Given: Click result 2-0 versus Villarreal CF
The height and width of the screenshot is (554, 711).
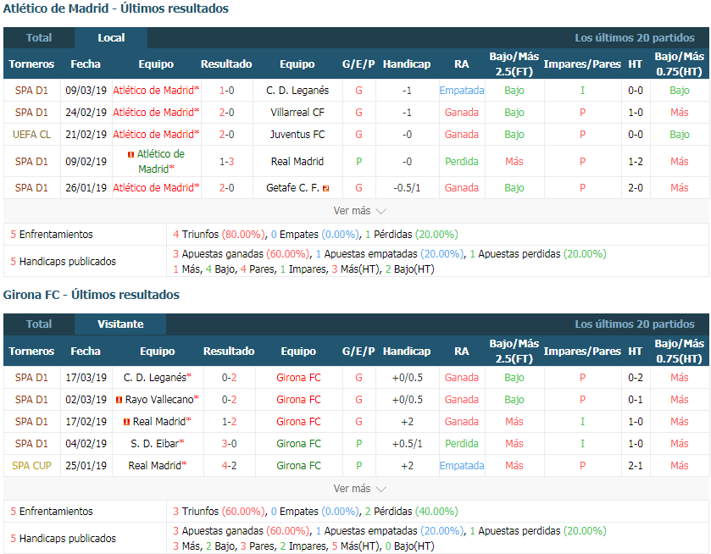Looking at the screenshot, I should click(x=227, y=113).
